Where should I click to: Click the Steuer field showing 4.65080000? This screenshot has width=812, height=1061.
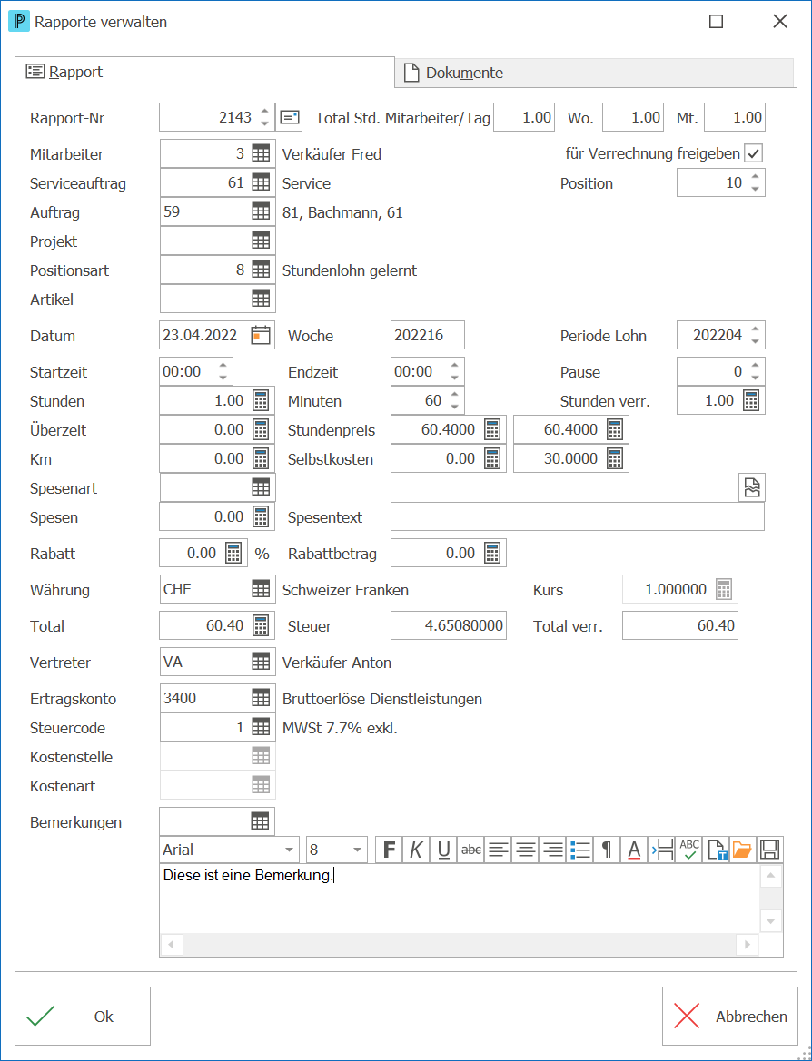[449, 626]
